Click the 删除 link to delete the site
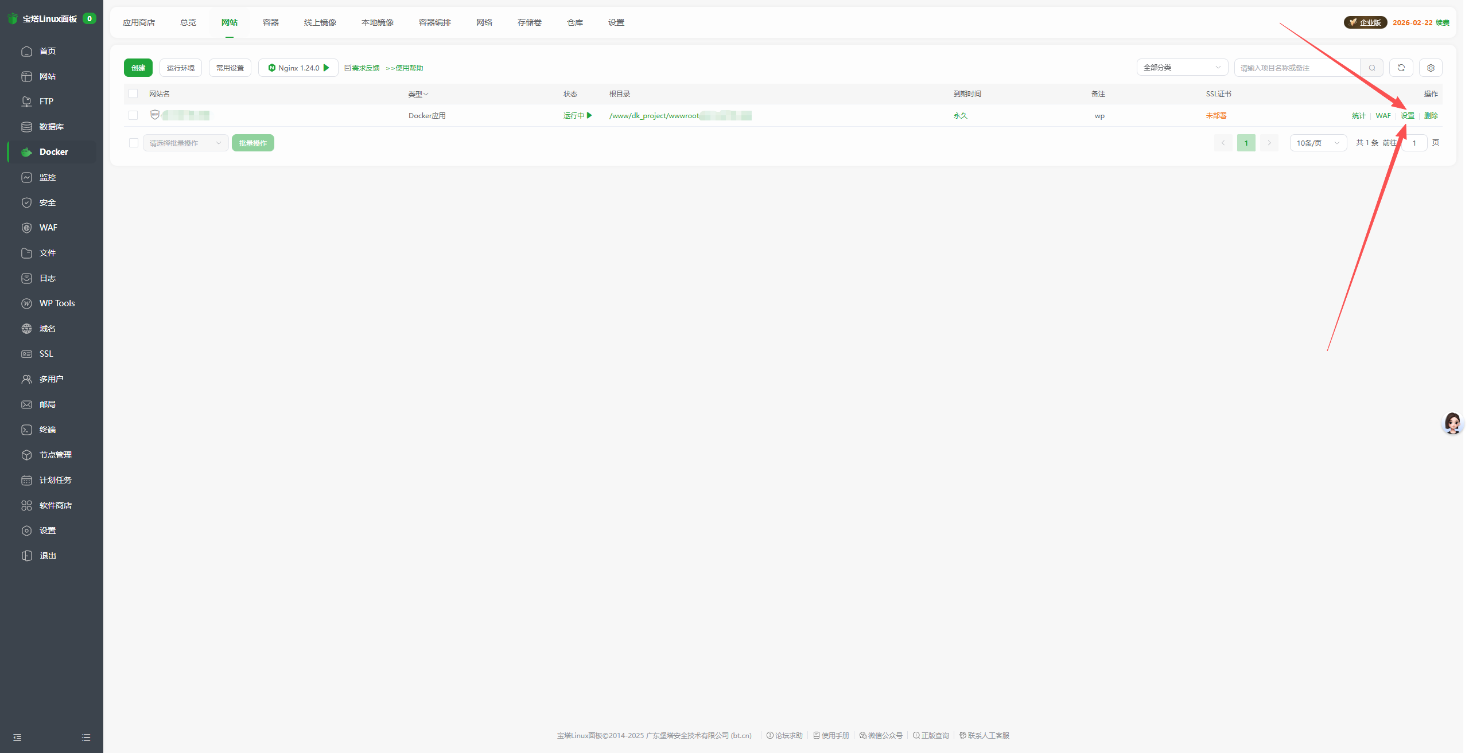 point(1431,115)
